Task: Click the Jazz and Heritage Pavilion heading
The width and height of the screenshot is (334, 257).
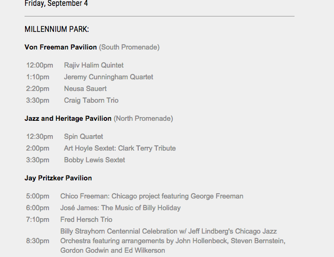Action: click(x=68, y=119)
